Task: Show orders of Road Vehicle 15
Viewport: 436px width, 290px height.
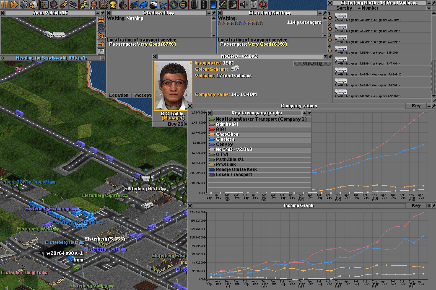Action: point(101,44)
